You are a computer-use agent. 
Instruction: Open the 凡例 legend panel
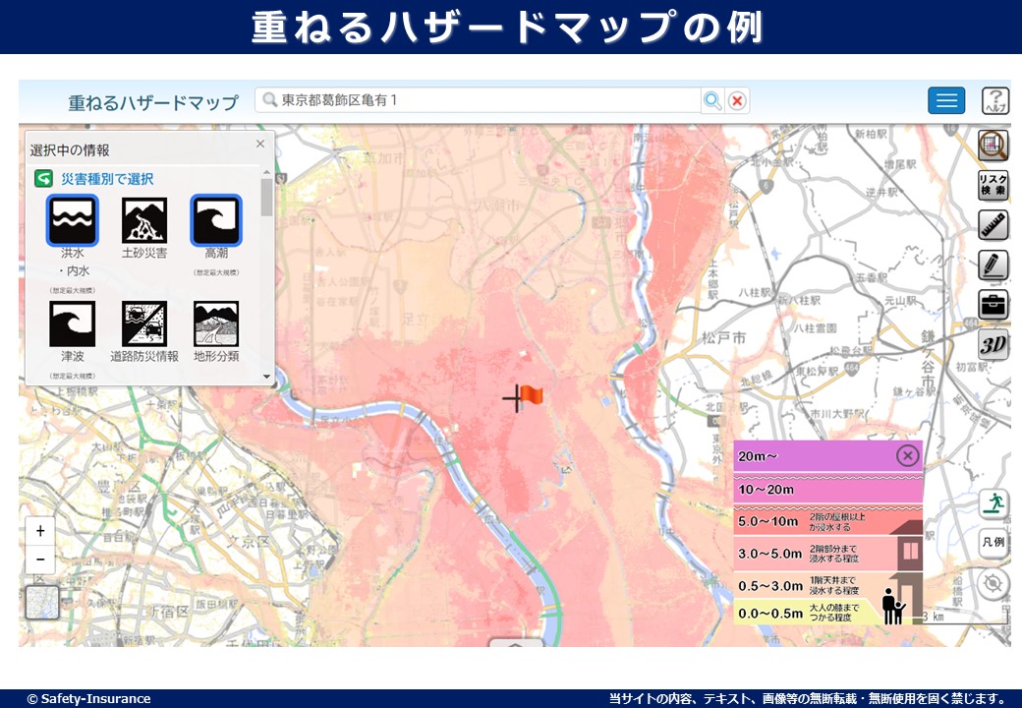[994, 542]
